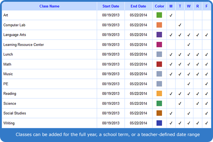This screenshot has height=142, width=213.
Task: Select the Reading class name
Action: 10,94
